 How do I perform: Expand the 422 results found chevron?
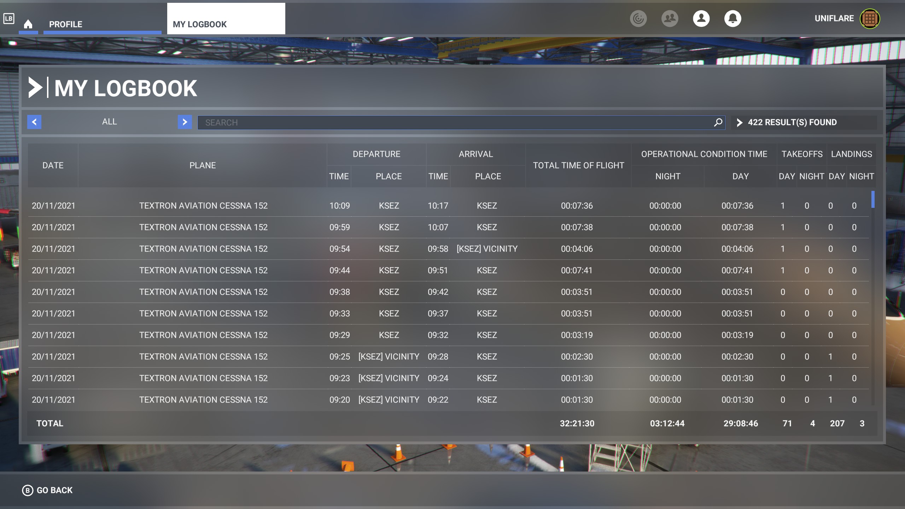(x=739, y=122)
